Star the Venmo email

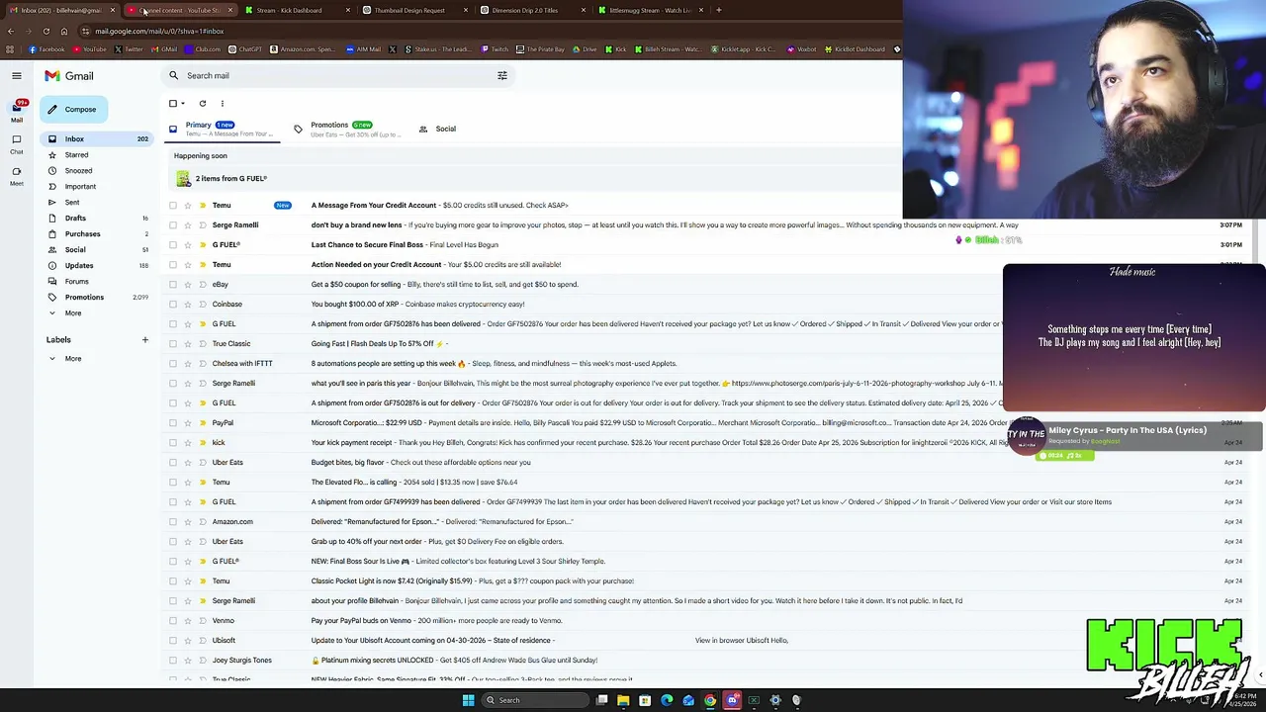tap(188, 621)
